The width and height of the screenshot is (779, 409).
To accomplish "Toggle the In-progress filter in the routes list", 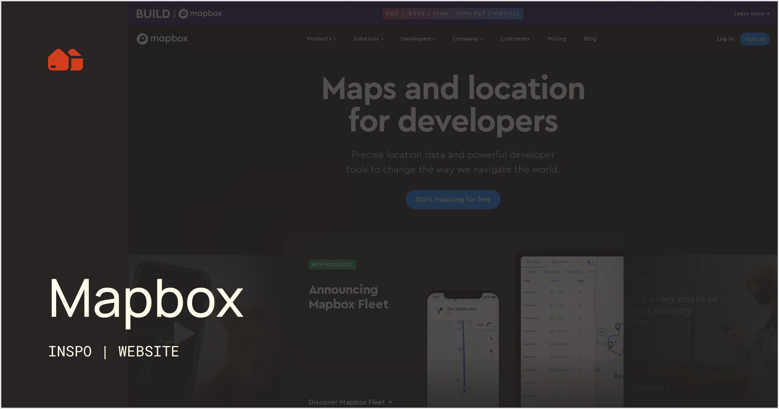I will pyautogui.click(x=572, y=272).
